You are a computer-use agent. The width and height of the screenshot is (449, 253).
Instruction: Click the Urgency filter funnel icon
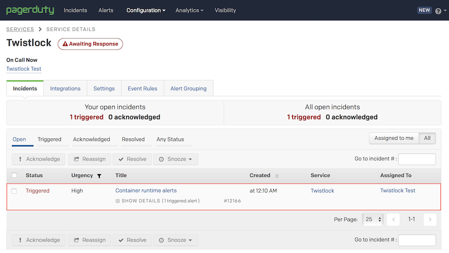tap(99, 176)
